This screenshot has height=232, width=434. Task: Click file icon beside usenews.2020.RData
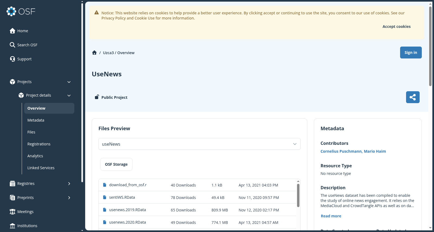pos(105,222)
